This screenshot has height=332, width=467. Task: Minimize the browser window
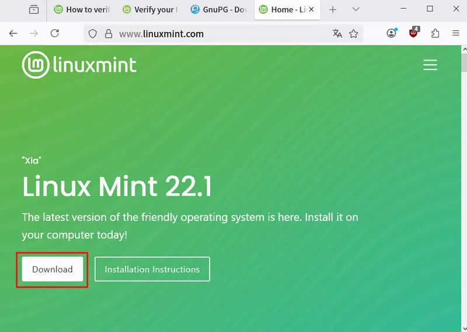pos(403,9)
